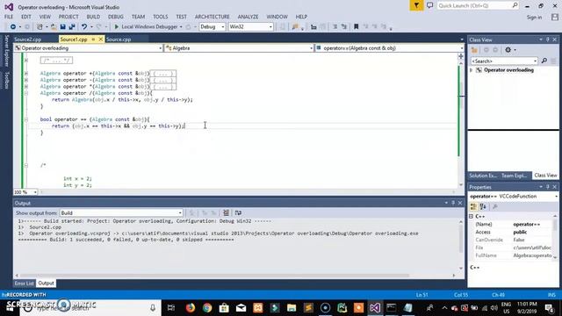Switch to Team Explorer tab
The height and width of the screenshot is (316, 562).
[x=515, y=176]
